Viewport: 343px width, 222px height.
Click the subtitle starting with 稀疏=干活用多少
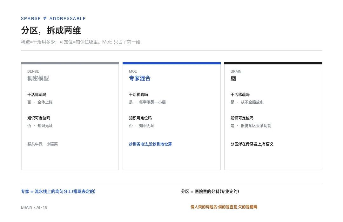(80, 42)
